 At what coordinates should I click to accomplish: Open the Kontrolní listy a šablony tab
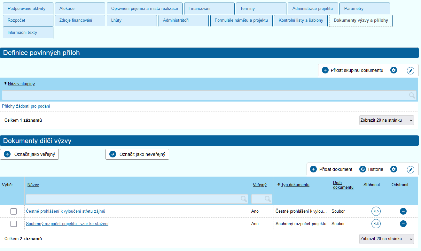pos(301,20)
